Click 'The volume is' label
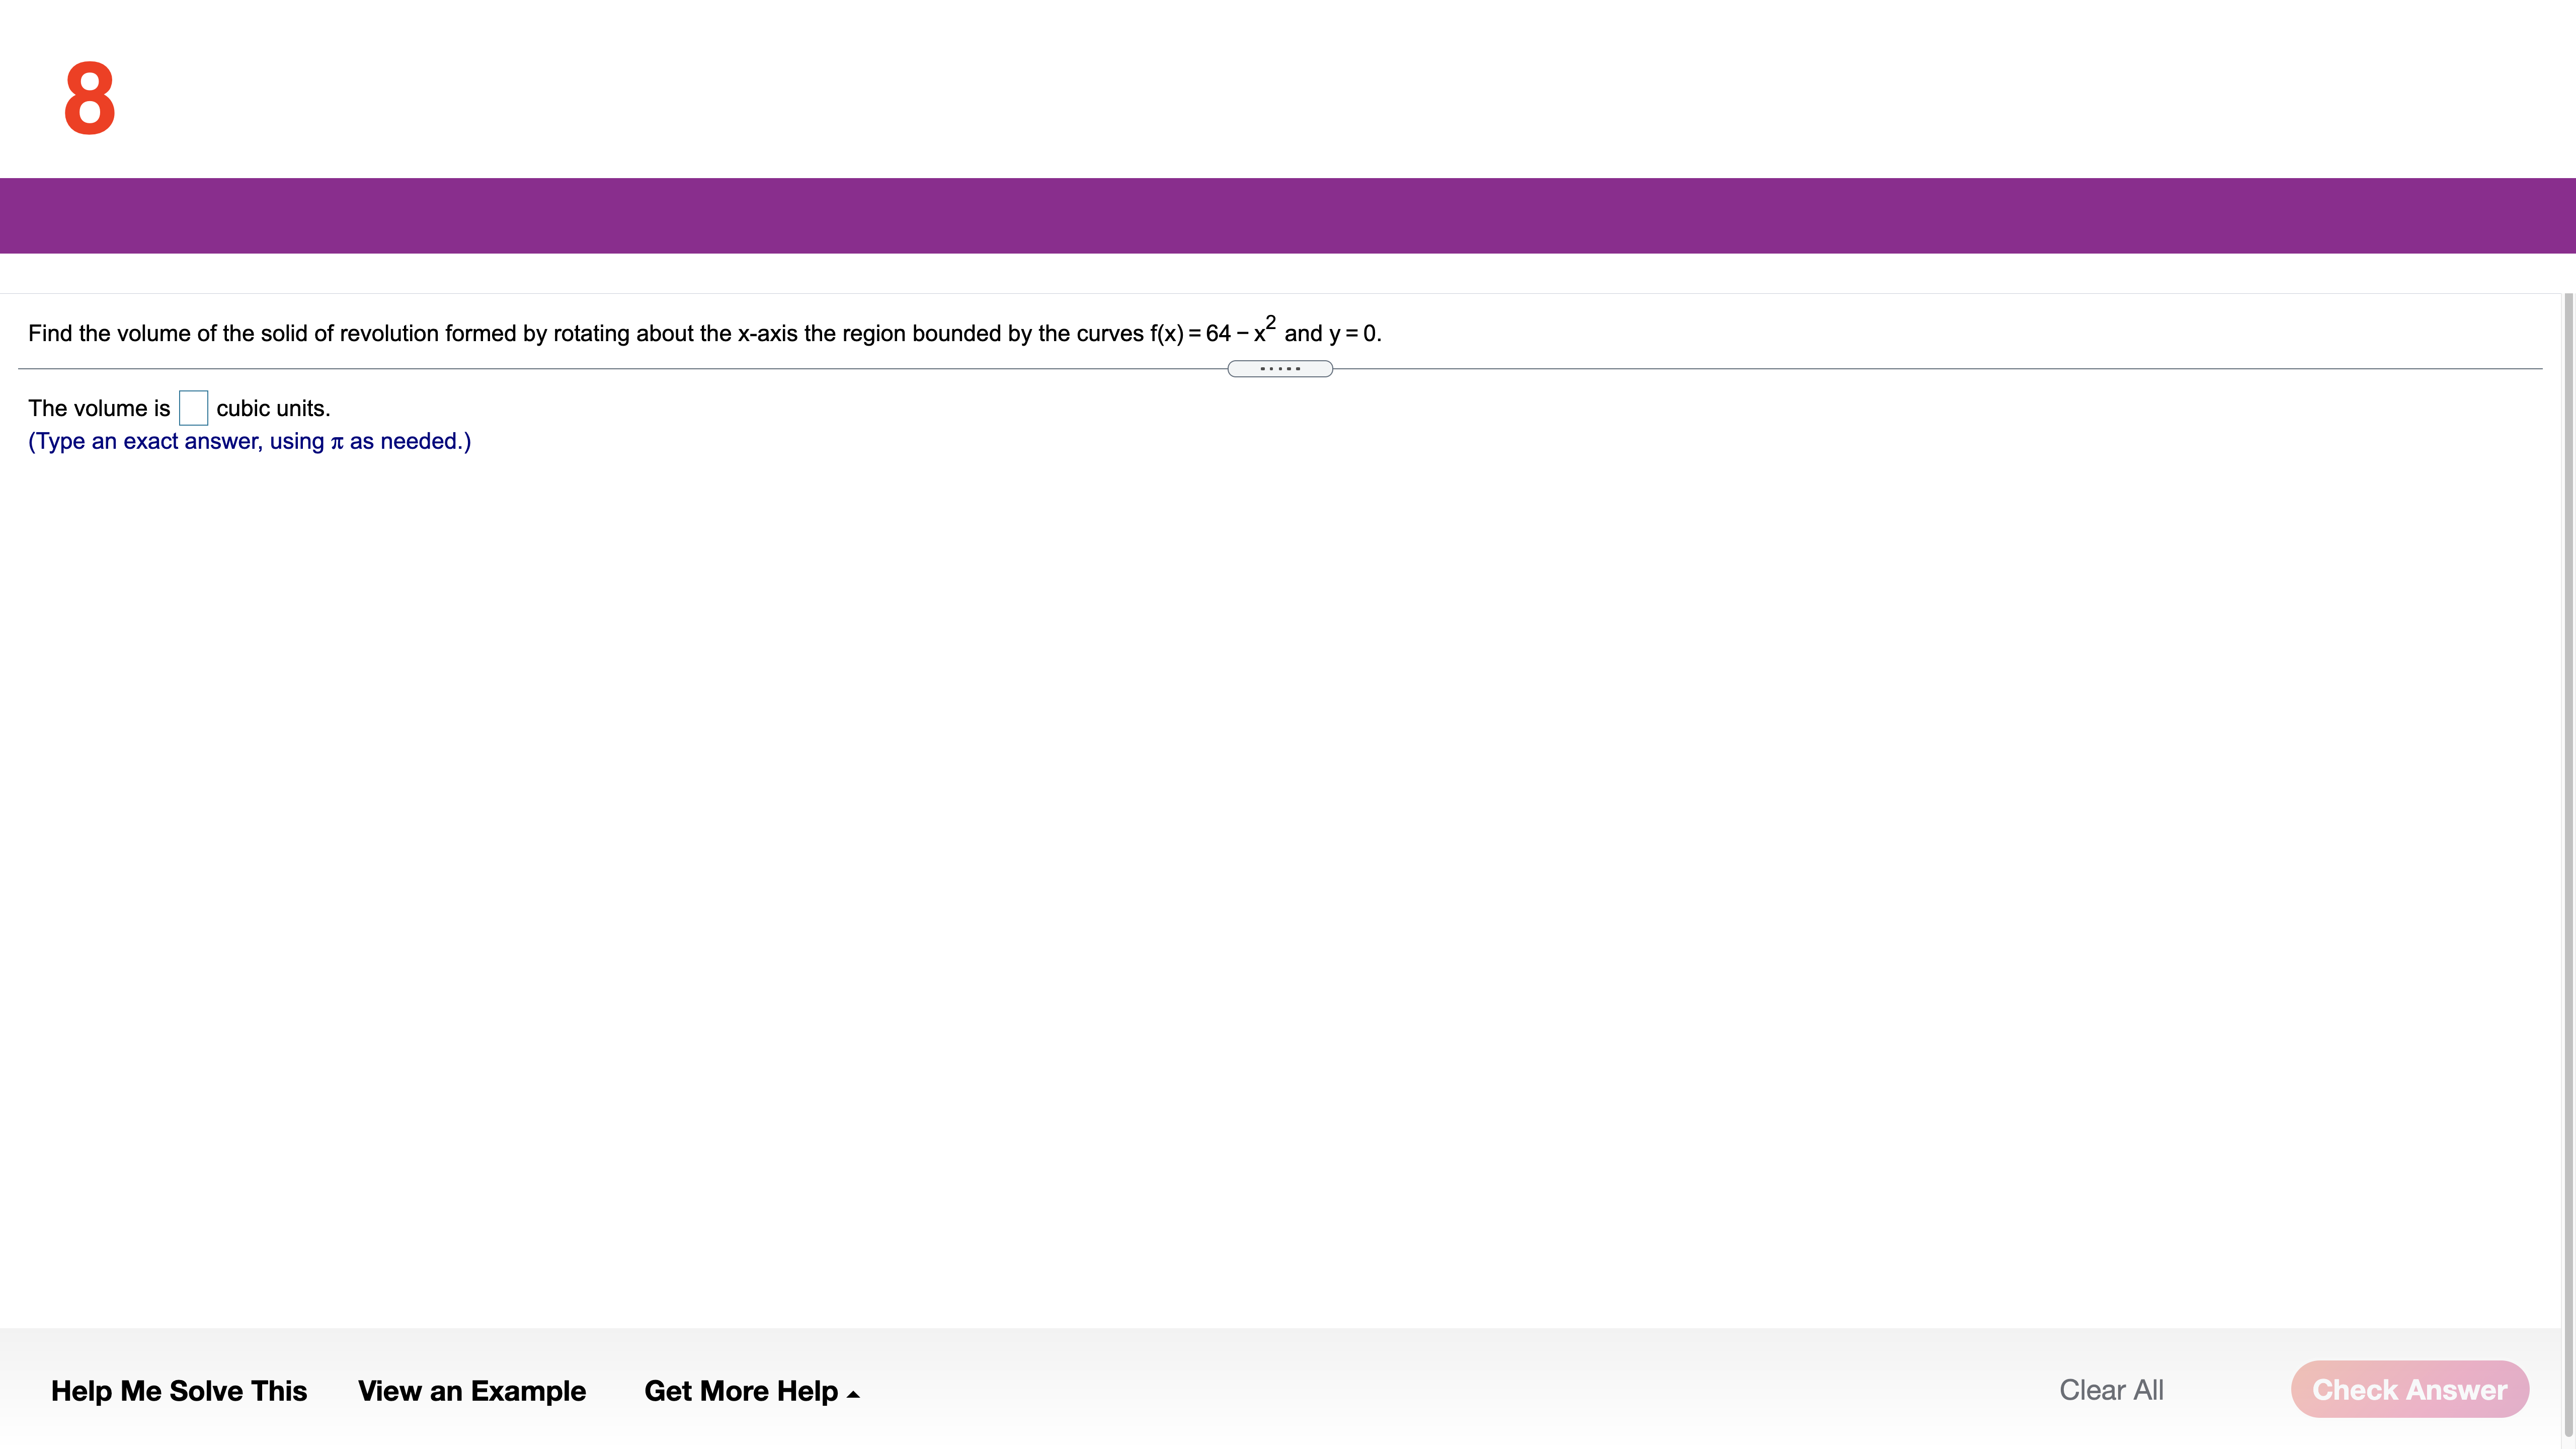The height and width of the screenshot is (1449, 2576). (x=99, y=408)
